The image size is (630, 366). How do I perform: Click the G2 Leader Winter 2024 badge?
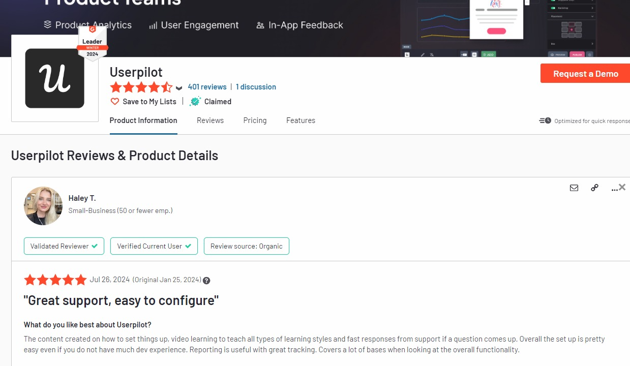(x=93, y=44)
